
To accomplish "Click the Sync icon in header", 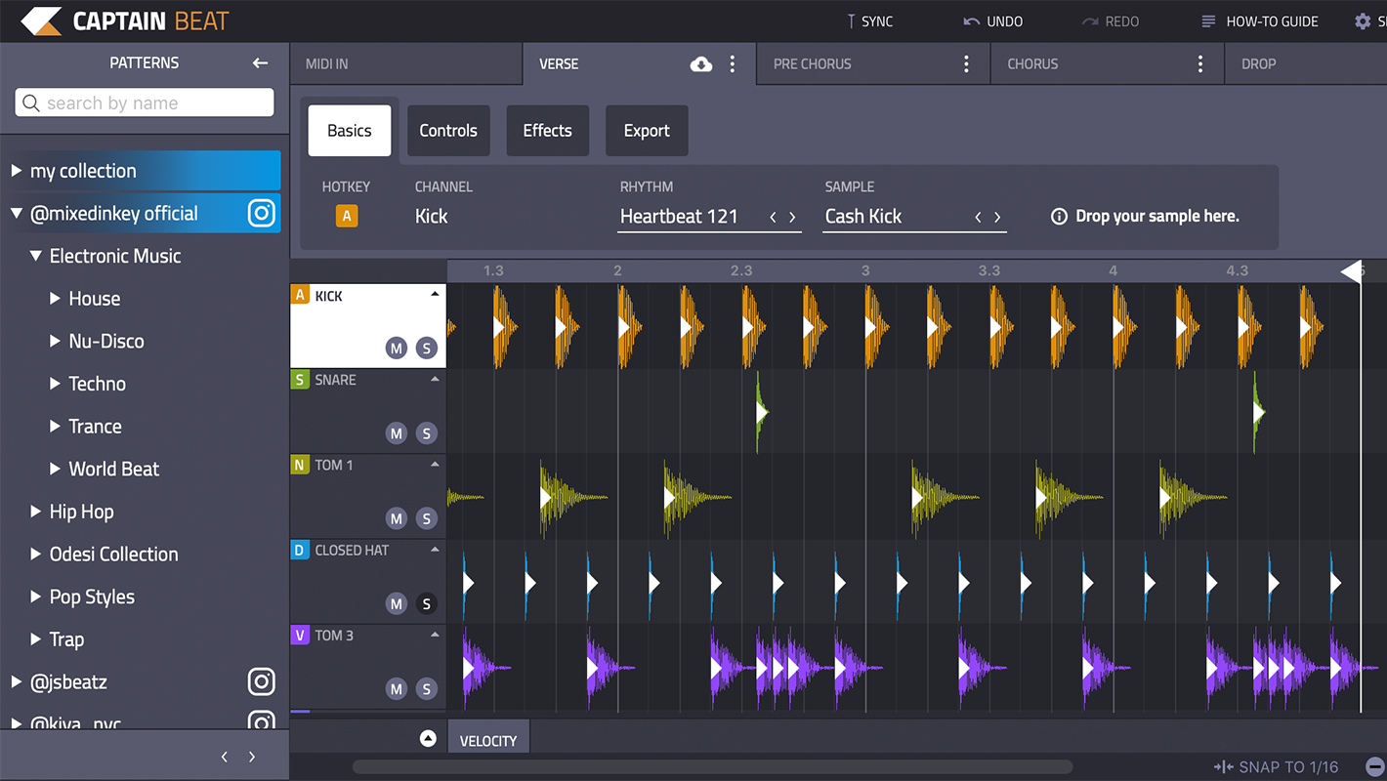I will pyautogui.click(x=851, y=21).
